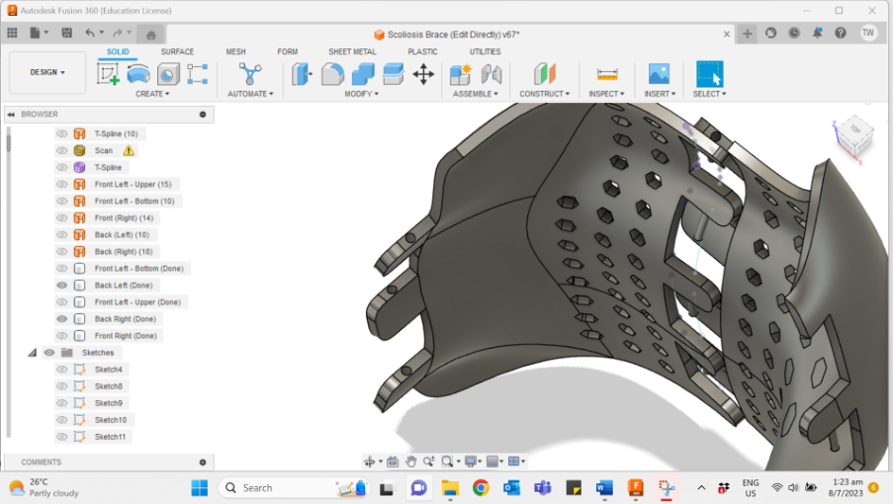Toggle visibility of Sketch10
Image resolution: width=894 pixels, height=504 pixels.
[62, 420]
